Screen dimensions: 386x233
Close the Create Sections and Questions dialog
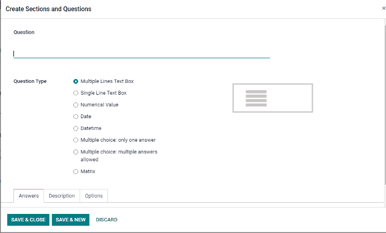point(383,8)
